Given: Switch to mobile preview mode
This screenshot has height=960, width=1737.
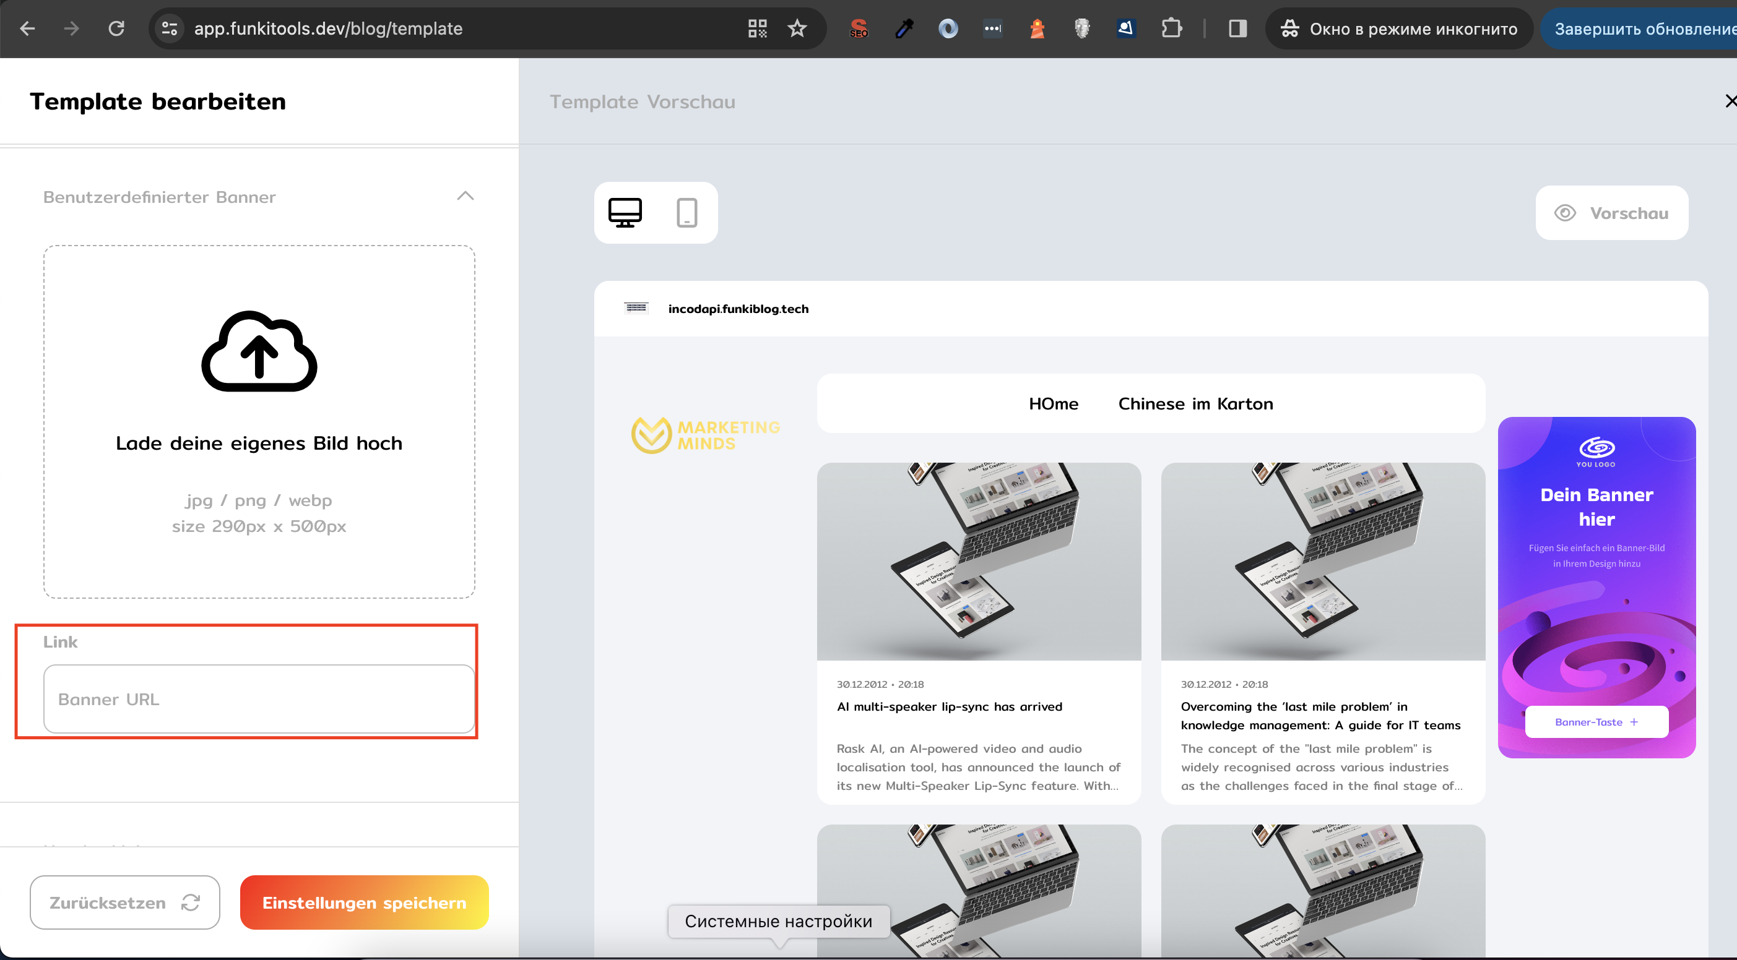Looking at the screenshot, I should [687, 213].
